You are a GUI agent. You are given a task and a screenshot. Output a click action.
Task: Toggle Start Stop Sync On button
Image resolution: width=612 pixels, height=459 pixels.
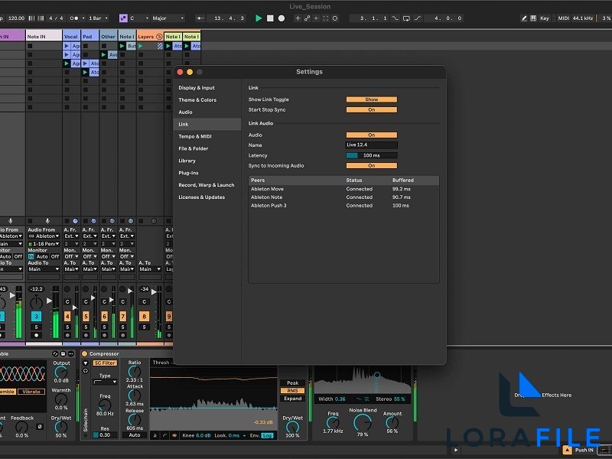point(372,109)
